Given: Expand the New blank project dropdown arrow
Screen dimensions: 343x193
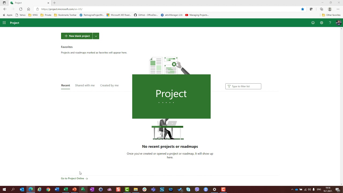Looking at the screenshot, I should coord(96,36).
